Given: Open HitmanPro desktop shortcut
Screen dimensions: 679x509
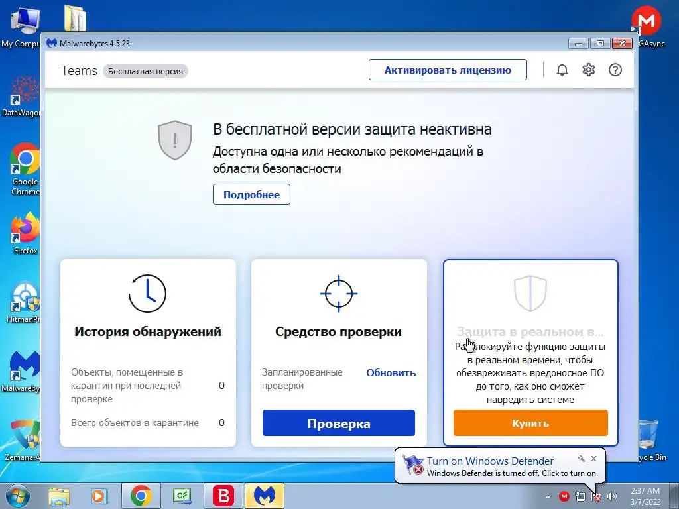Looking at the screenshot, I should [24, 302].
